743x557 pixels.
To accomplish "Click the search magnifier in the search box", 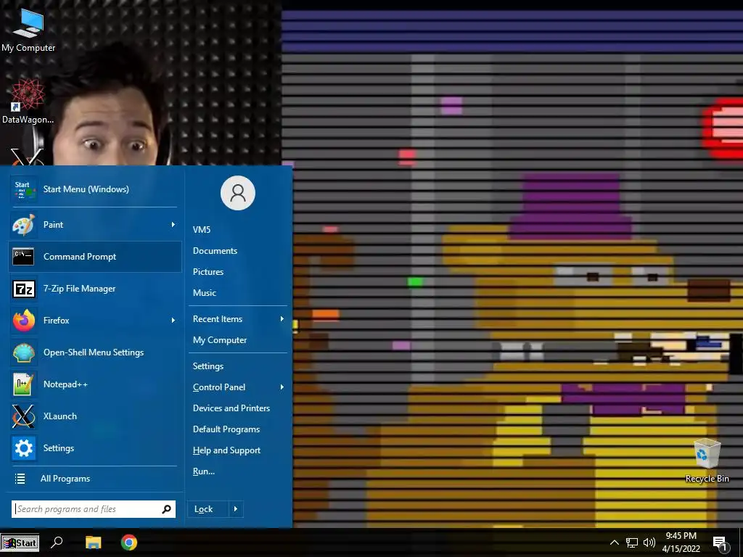I will tap(166, 509).
